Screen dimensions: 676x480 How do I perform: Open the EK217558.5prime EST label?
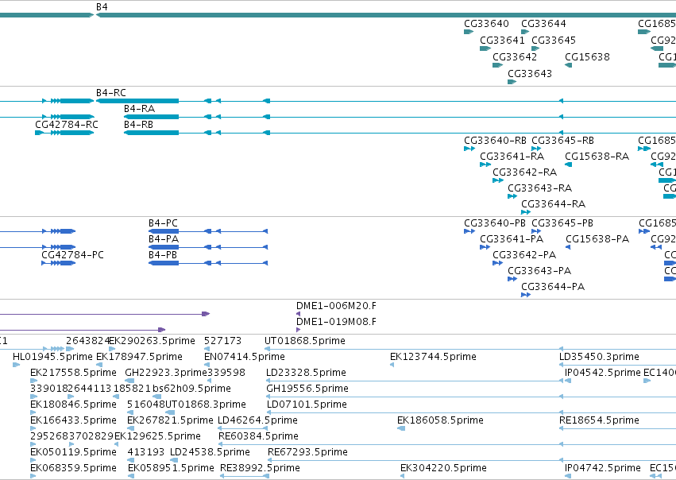point(73,373)
